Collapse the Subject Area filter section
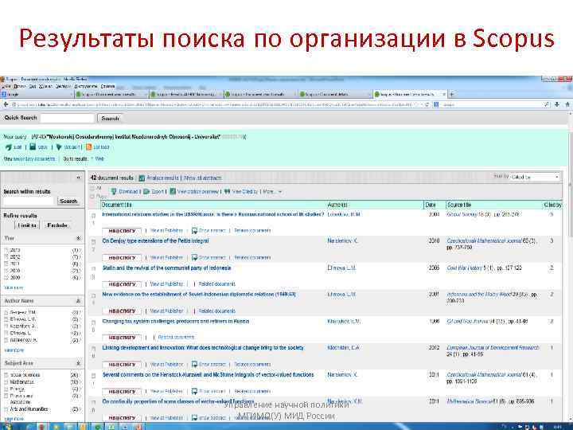This screenshot has height=430, width=573. (x=78, y=363)
